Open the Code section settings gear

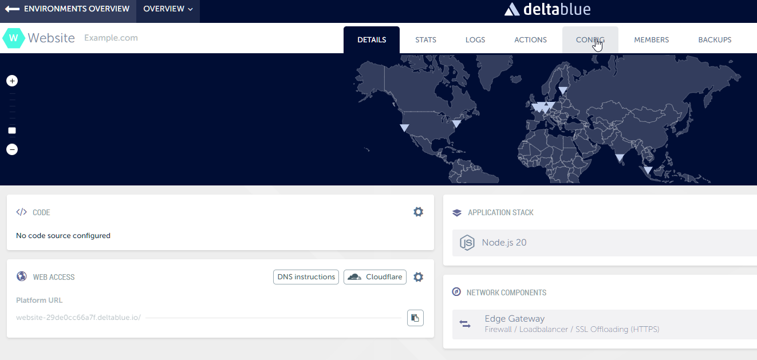[418, 212]
